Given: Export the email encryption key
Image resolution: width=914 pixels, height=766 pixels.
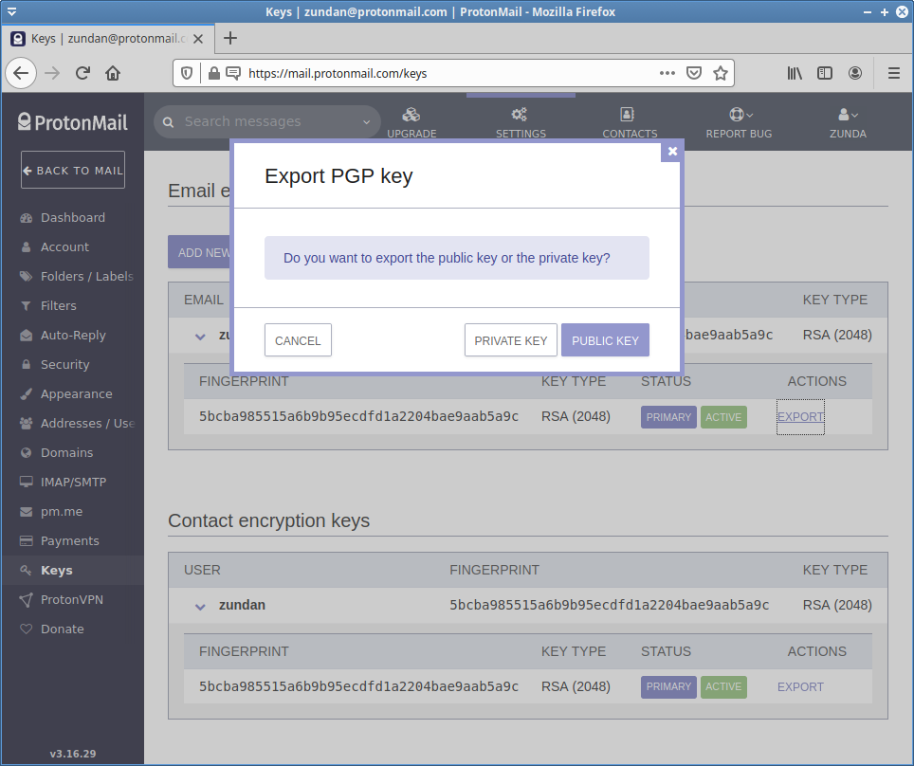Looking at the screenshot, I should point(800,416).
